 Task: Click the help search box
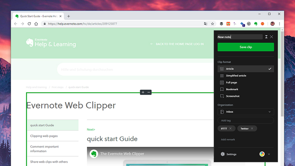coord(135,69)
